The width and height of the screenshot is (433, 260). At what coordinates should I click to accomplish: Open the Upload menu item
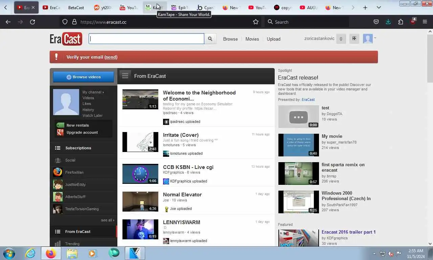274,39
